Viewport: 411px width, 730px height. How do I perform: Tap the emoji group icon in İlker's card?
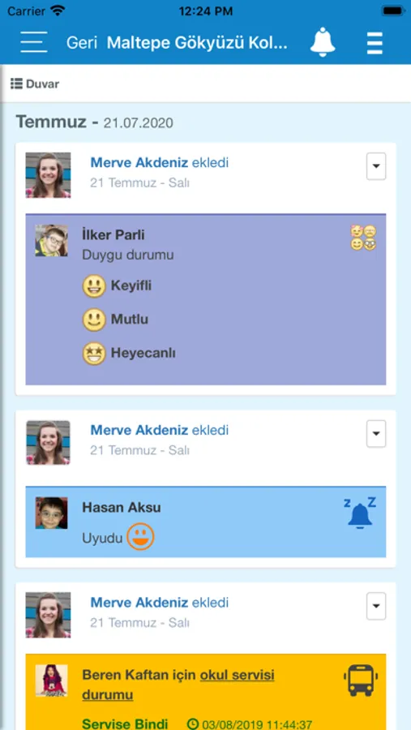point(363,238)
